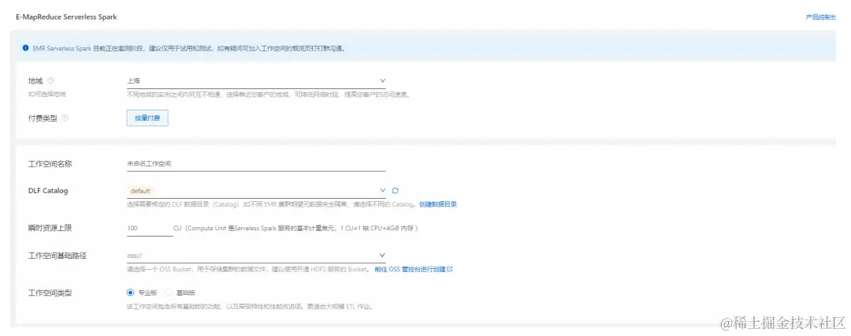Click the 按量付费 billing button
The width and height of the screenshot is (851, 336).
147,118
